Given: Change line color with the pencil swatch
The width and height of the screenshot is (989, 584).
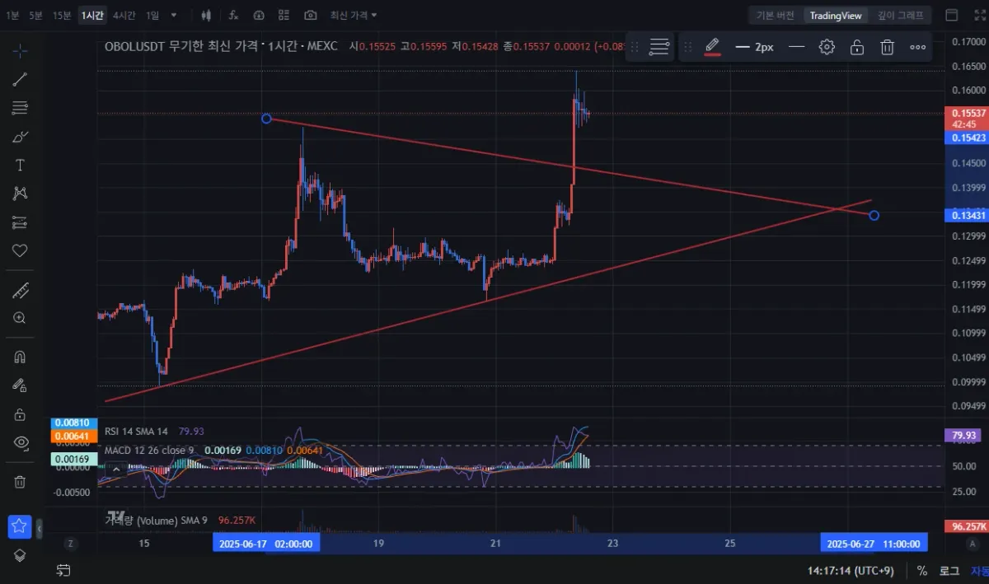Looking at the screenshot, I should coord(713,47).
